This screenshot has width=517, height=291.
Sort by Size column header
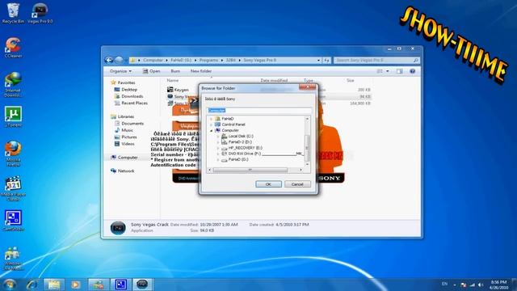coord(350,81)
